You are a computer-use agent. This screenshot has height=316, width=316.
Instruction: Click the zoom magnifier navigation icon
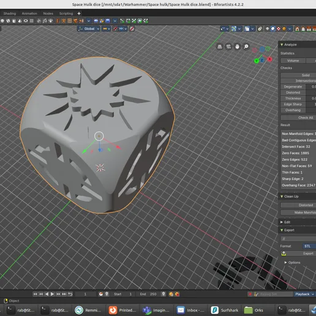tap(246, 47)
